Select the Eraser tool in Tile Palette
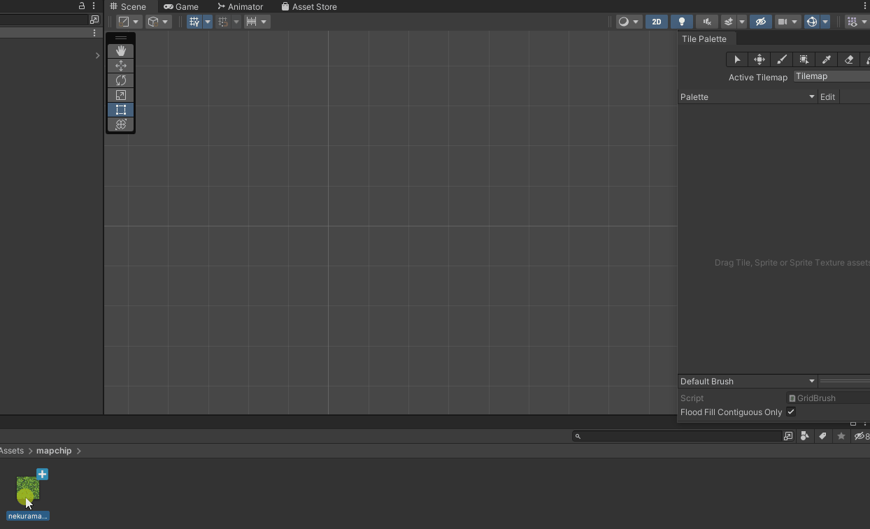Screen dimensions: 870x529 [848, 59]
